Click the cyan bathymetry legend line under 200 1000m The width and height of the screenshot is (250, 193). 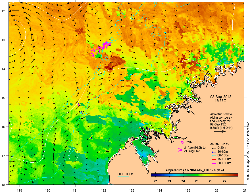pyautogui.click(x=123, y=177)
